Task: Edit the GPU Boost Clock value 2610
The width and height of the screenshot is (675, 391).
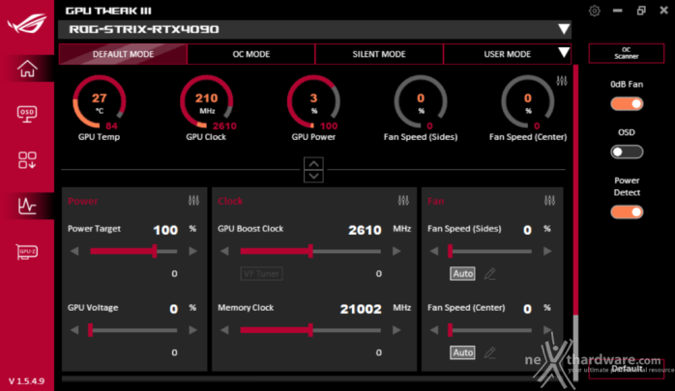Action: click(x=365, y=230)
